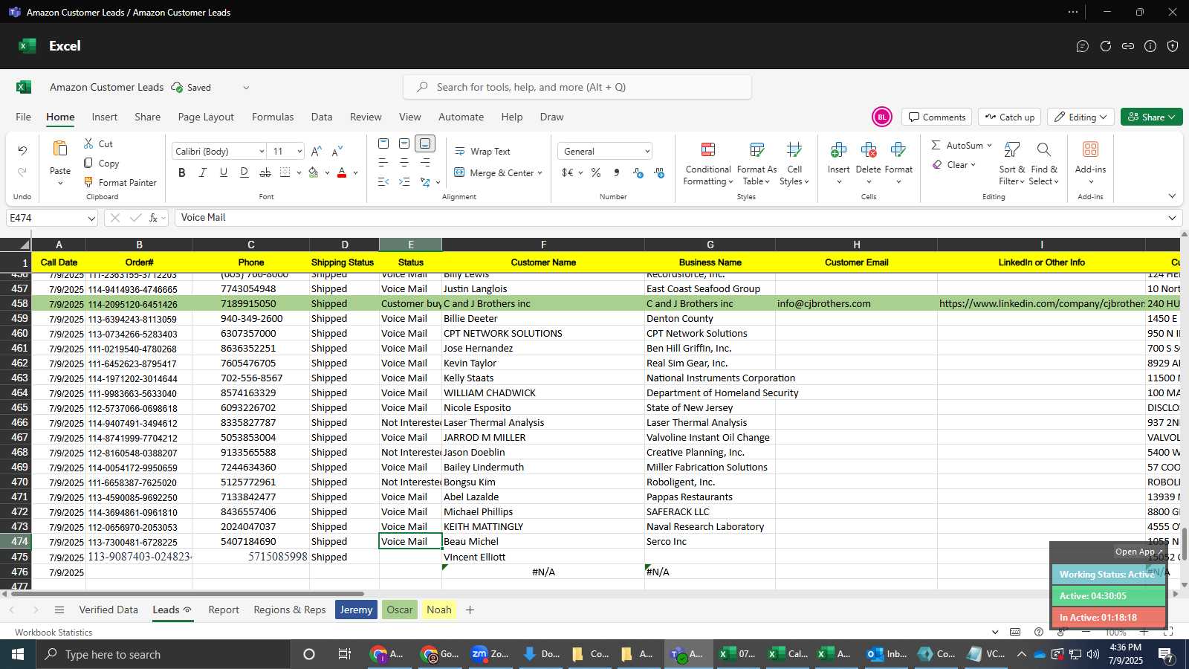
Task: Click the AutoSum sigma icon
Action: click(936, 145)
